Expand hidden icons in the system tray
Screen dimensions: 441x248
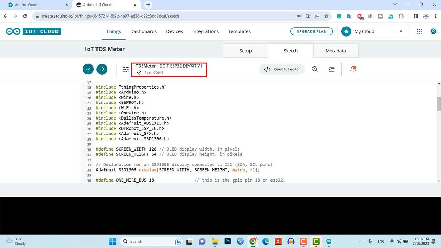361,241
